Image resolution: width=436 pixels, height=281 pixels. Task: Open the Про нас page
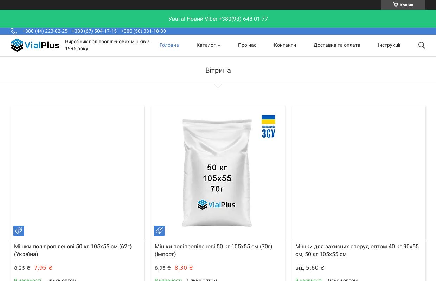(x=247, y=45)
